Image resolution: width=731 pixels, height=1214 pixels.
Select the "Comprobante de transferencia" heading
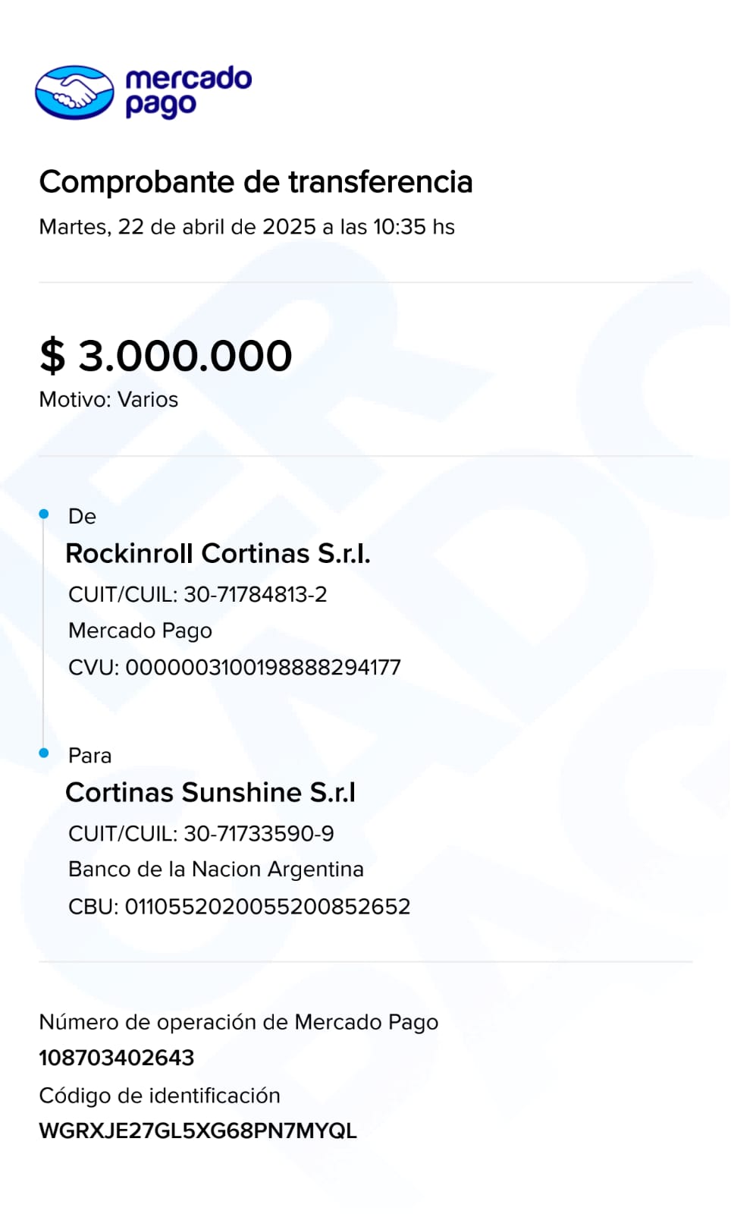pos(256,182)
